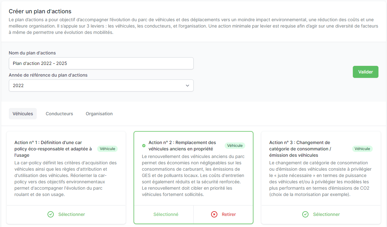Select the Véhicules tab
This screenshot has height=227, width=387.
(x=23, y=114)
